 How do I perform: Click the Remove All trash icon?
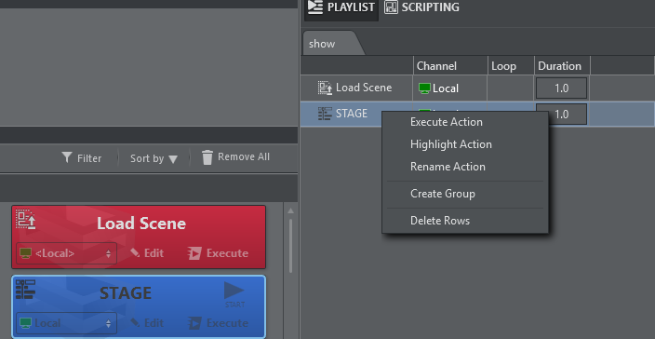click(x=207, y=157)
